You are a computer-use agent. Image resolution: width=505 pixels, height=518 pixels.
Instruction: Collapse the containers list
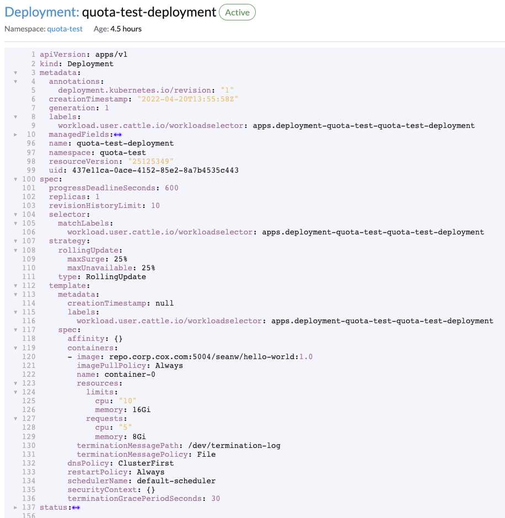(15, 348)
